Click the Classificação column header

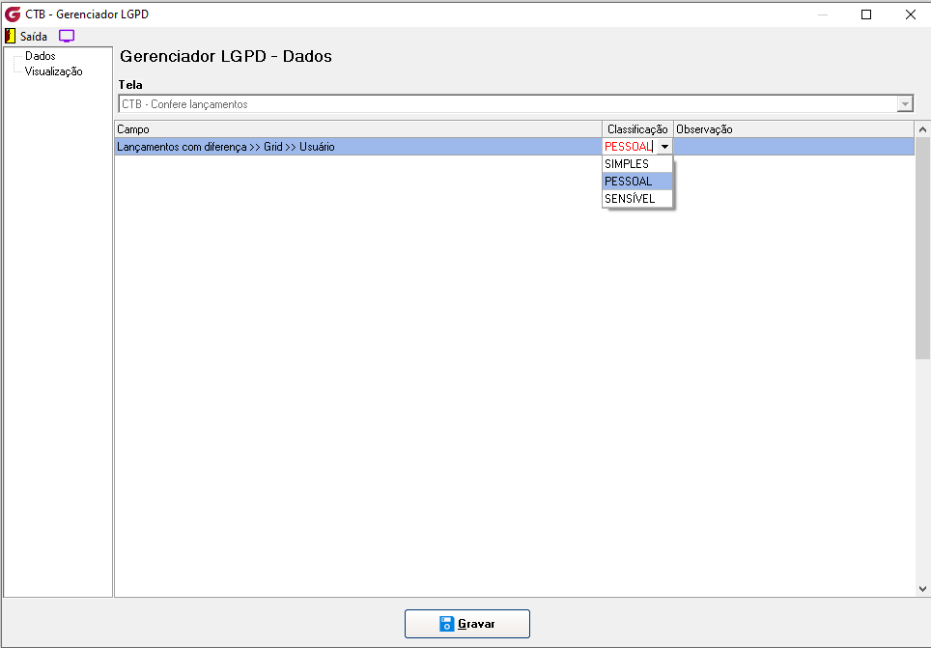[637, 128]
